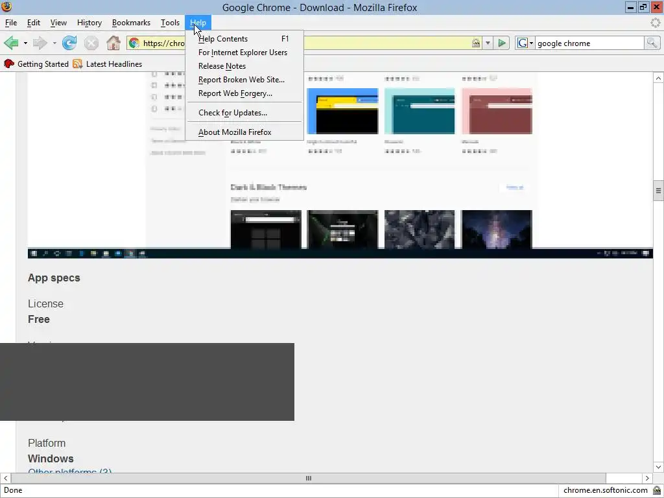This screenshot has width=664, height=498.
Task: Open the Forward history dropdown arrow
Action: click(x=54, y=43)
